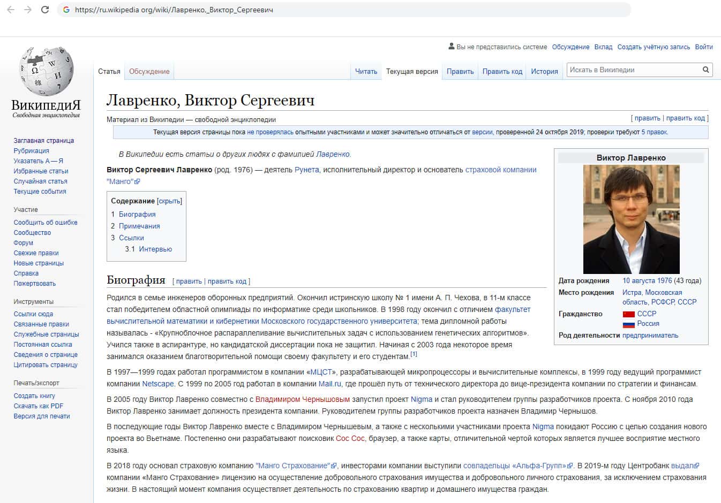
Task: Click Войти to log in
Action: coord(703,47)
